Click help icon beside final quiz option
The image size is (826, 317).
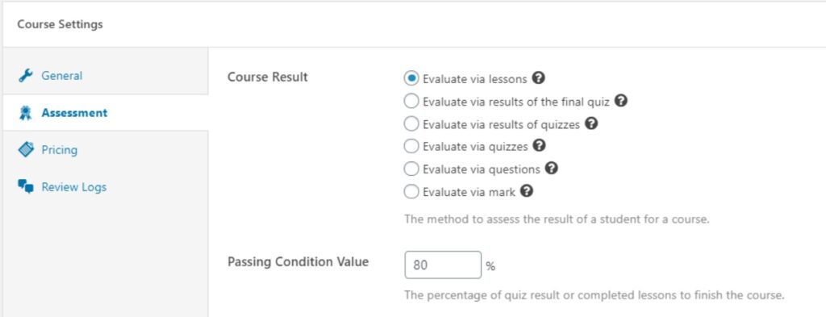(x=621, y=101)
